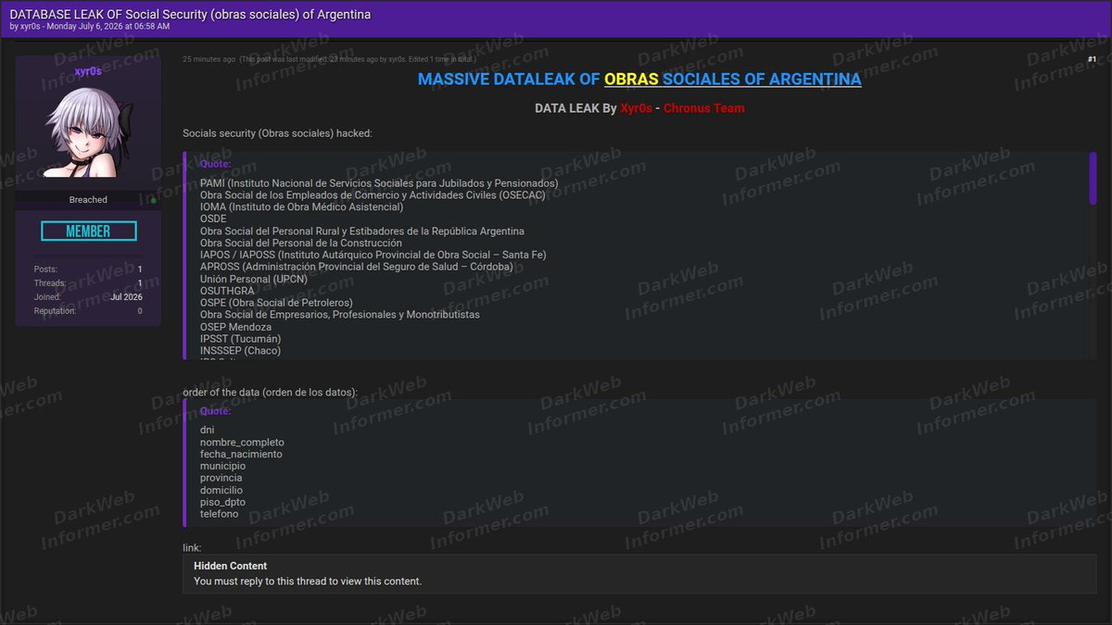
Task: Click the PAMI line in quote
Action: [379, 183]
